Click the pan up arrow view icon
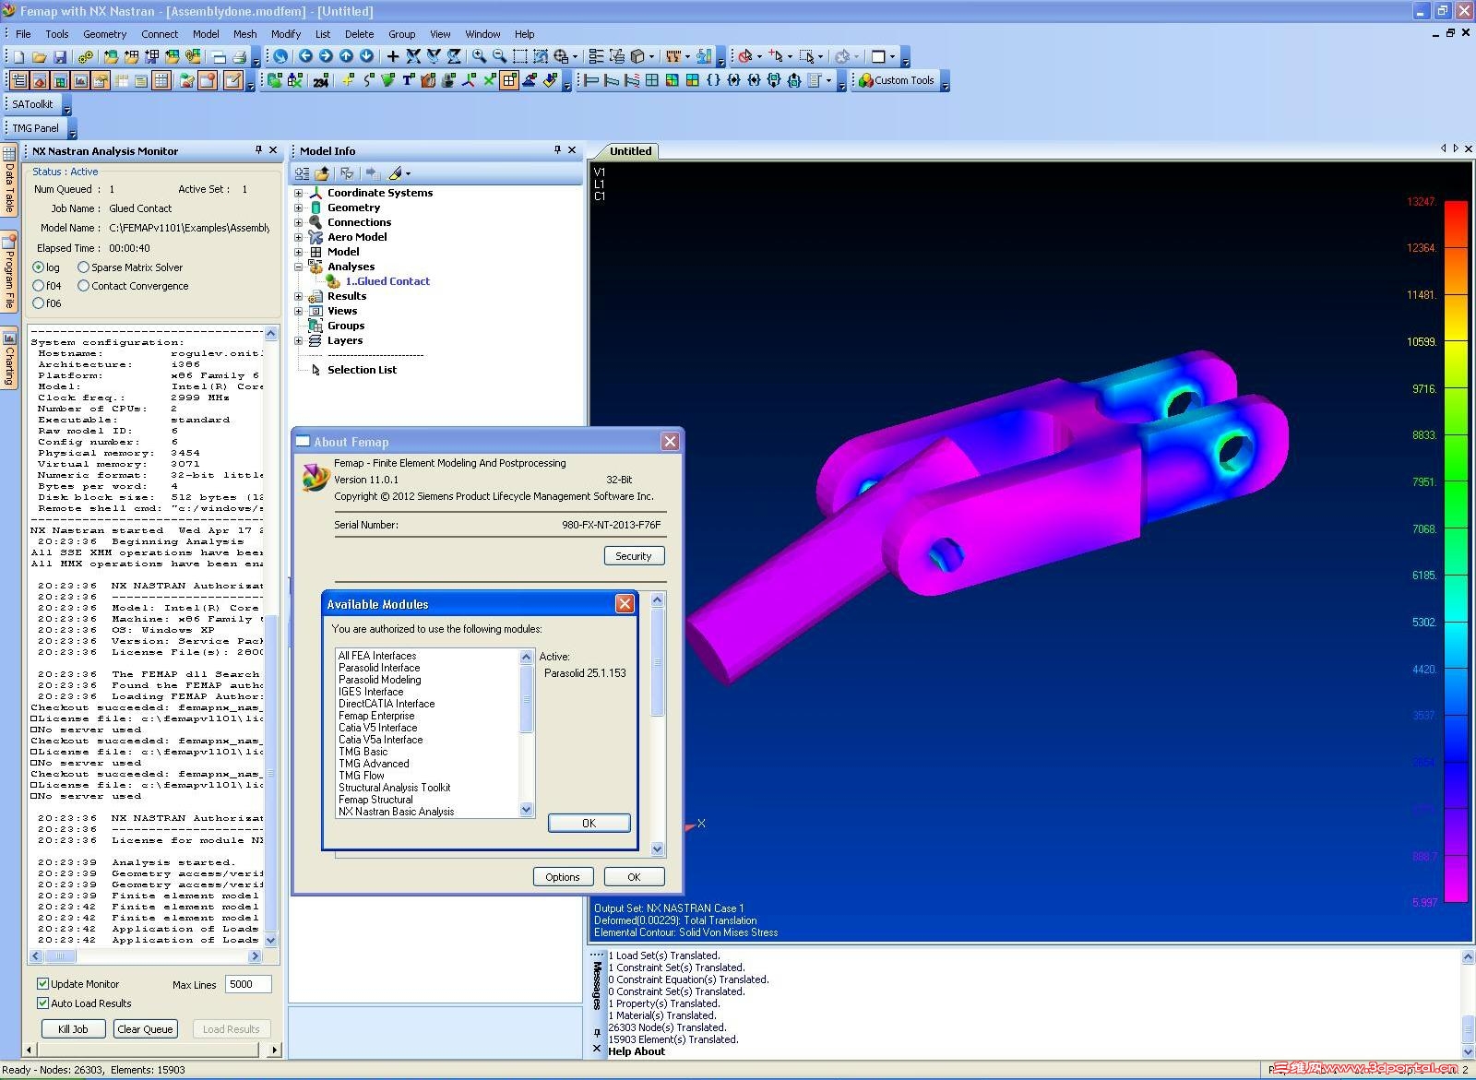 346,56
